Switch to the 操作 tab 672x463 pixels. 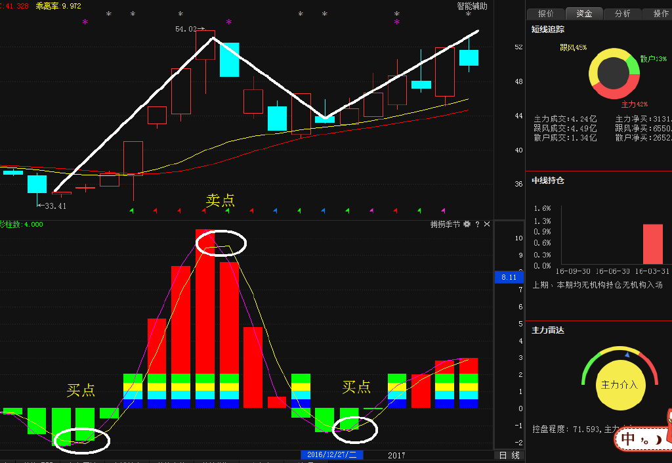pos(658,13)
